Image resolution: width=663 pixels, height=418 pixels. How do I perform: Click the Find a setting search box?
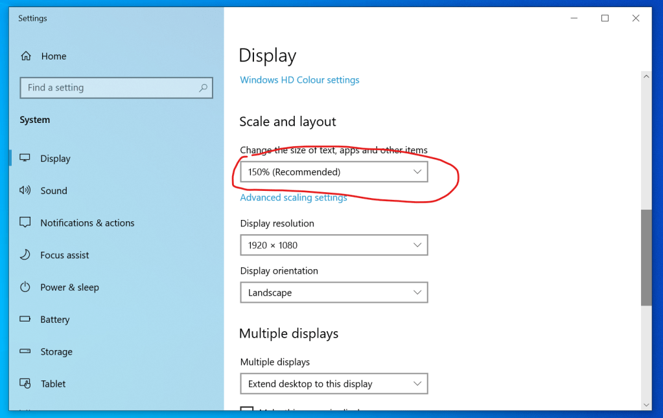click(110, 88)
